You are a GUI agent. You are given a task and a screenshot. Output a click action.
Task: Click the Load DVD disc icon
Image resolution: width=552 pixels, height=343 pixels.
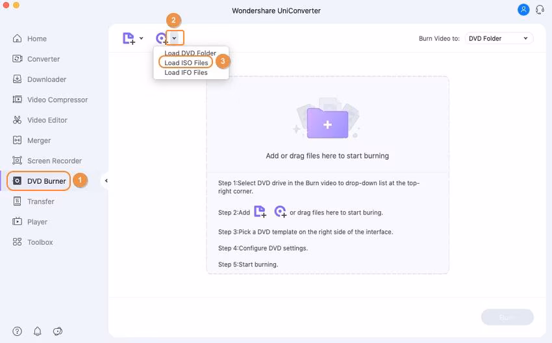coord(161,38)
